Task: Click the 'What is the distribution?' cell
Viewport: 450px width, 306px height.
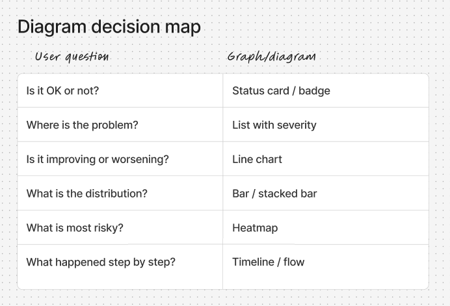Action: (x=86, y=194)
